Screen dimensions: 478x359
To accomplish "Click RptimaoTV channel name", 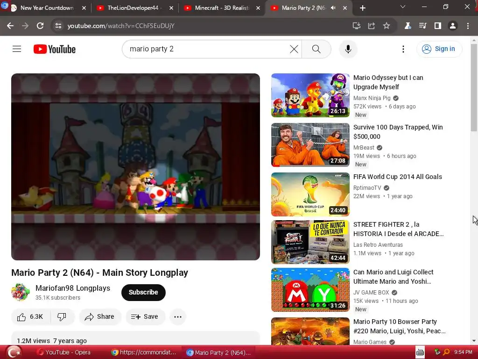I will [x=367, y=188].
